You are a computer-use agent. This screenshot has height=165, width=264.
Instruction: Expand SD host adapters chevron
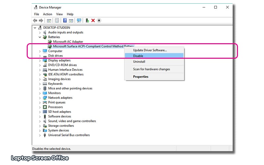pos(40,112)
